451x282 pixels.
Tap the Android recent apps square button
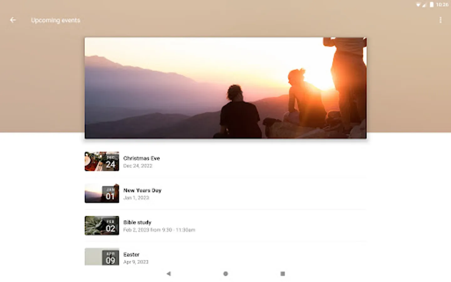click(283, 274)
